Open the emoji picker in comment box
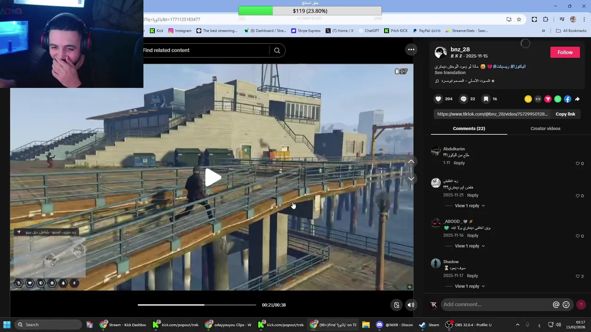 click(566, 304)
